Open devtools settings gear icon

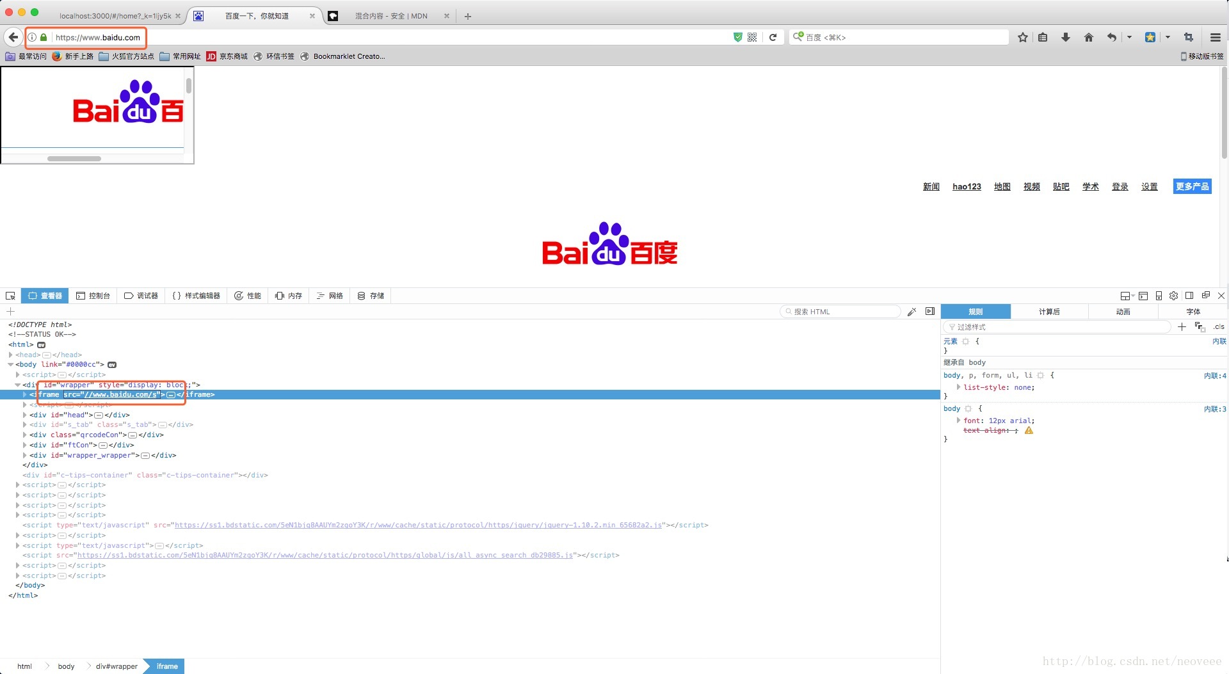[1174, 296]
